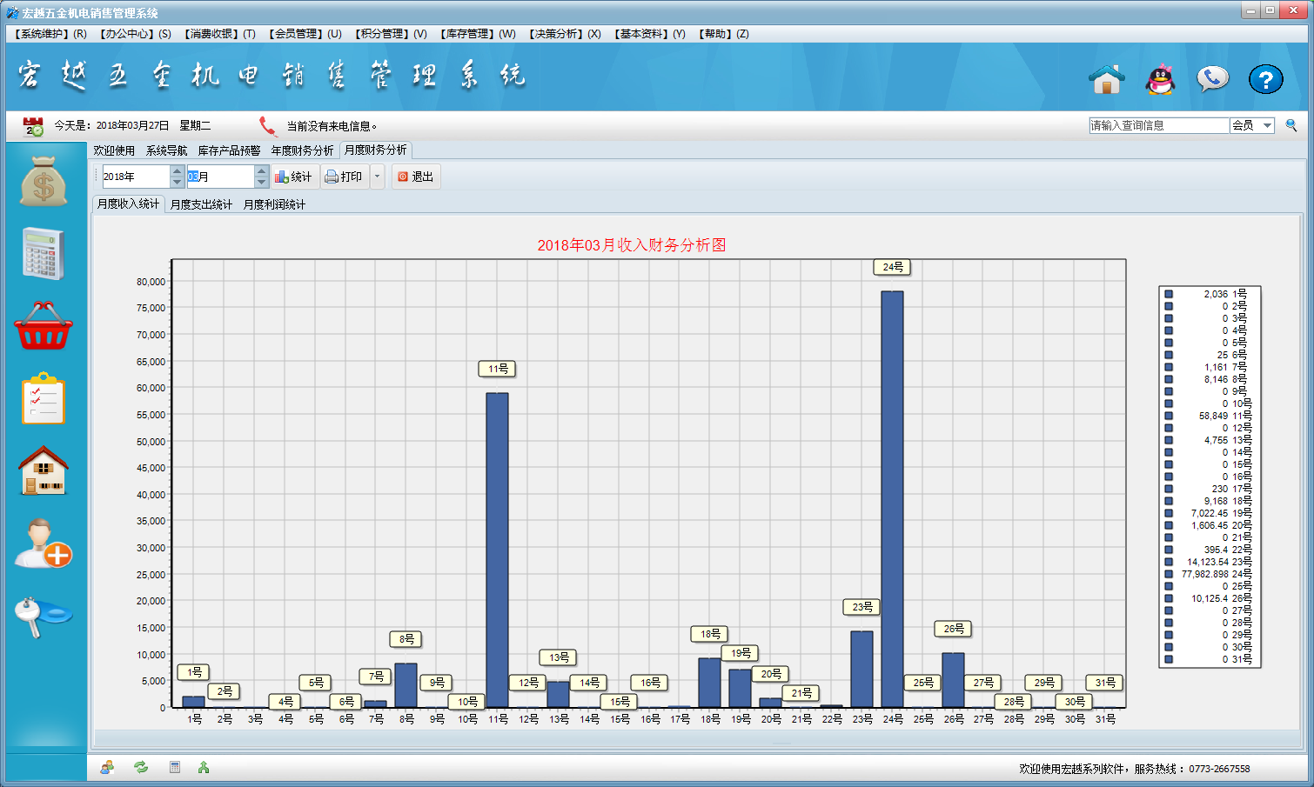Viewport: 1314px width, 787px height.
Task: Switch to 月度支出统计 tab
Action: tap(201, 204)
